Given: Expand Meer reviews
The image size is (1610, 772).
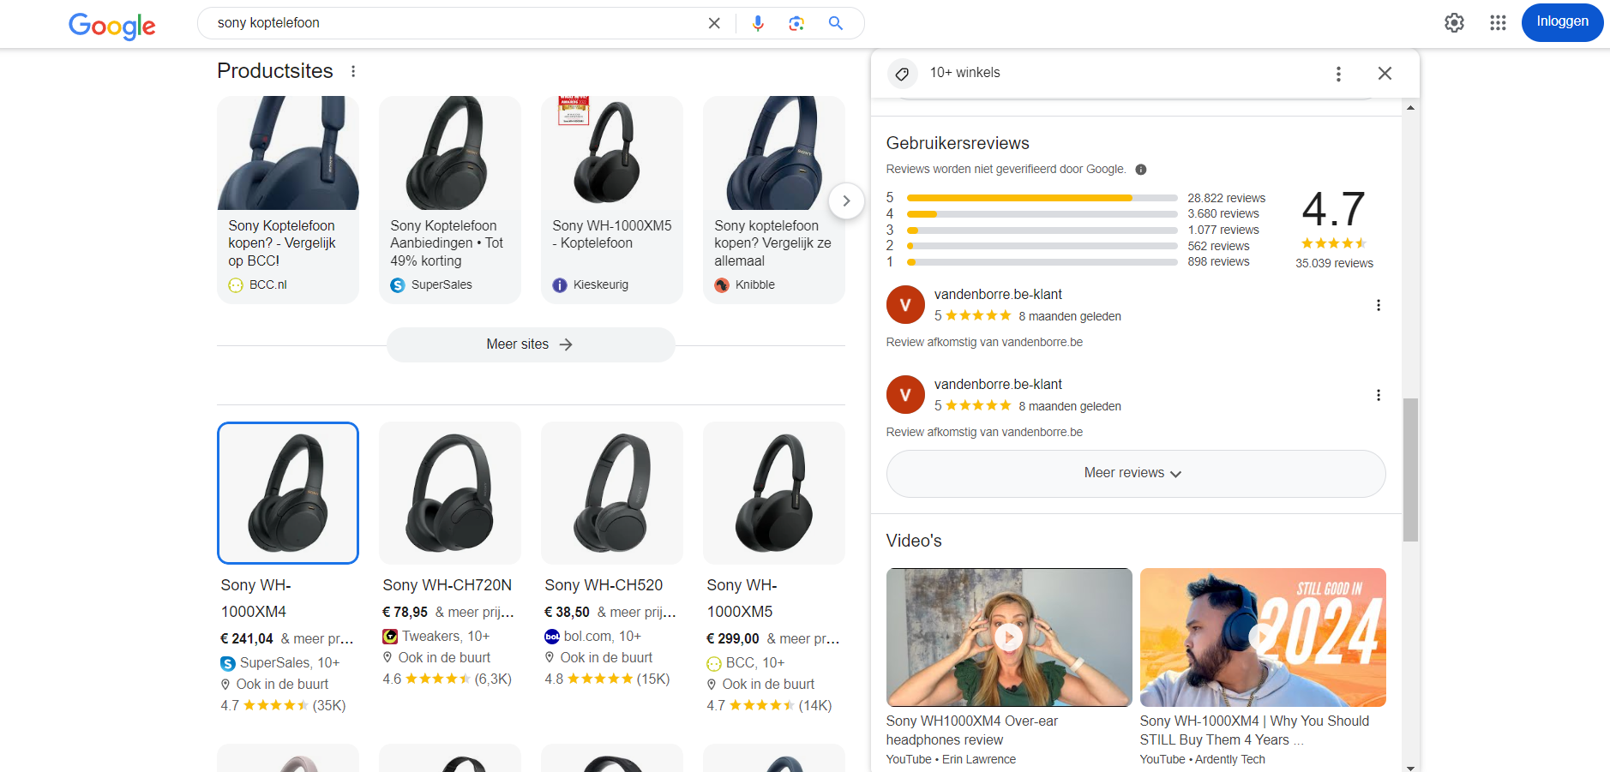Looking at the screenshot, I should (x=1136, y=474).
